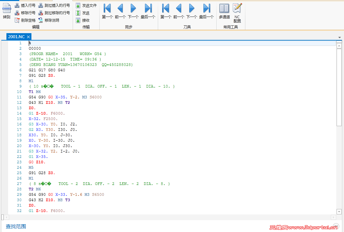This screenshot has height=232, width=344.
Task: Click 发送文件 send file
Action: 86,5
